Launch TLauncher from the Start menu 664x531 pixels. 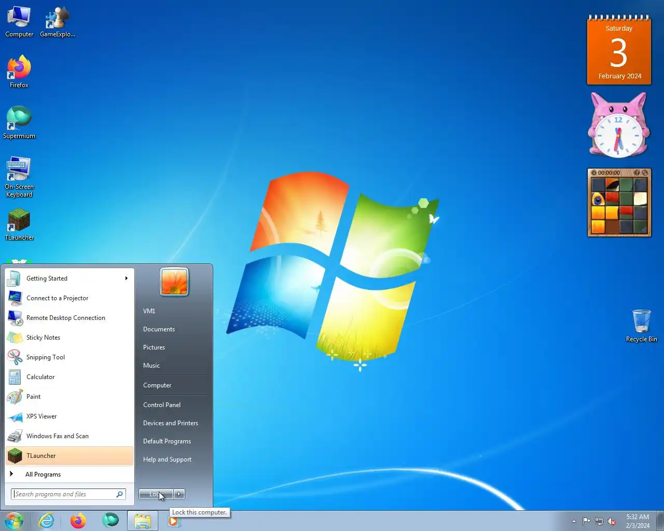click(70, 456)
